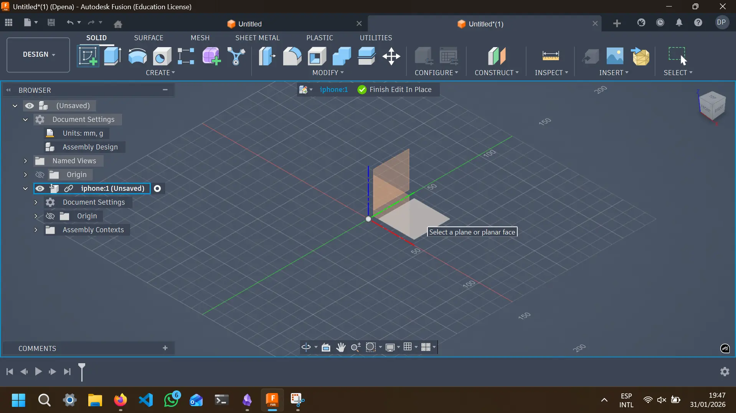Viewport: 736px width, 413px height.
Task: Play the timeline
Action: pyautogui.click(x=38, y=372)
